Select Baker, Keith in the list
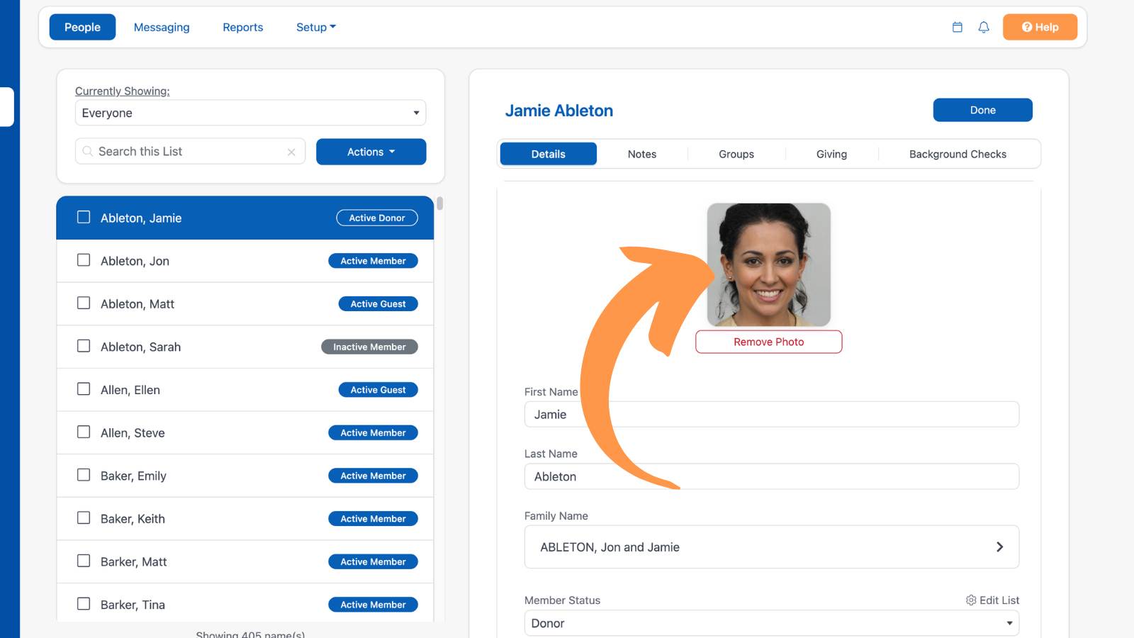Image resolution: width=1134 pixels, height=638 pixels. pyautogui.click(x=245, y=519)
